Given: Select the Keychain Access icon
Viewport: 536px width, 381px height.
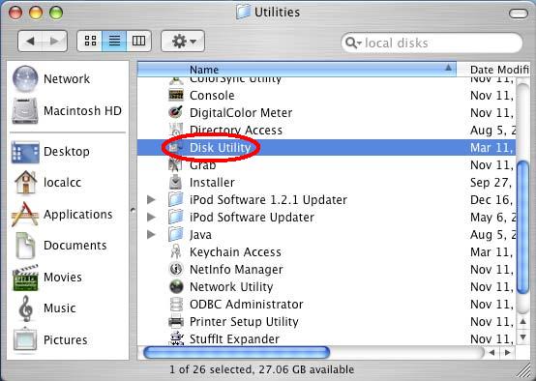Looking at the screenshot, I should pos(176,251).
